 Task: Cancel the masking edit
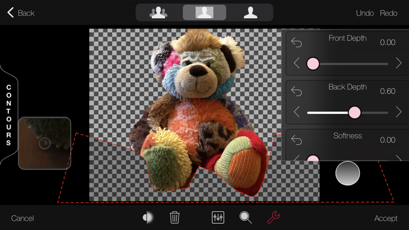coord(22,218)
